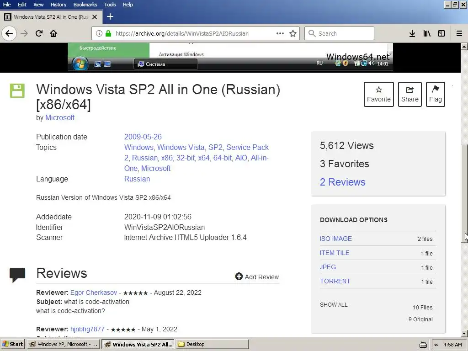Viewport: 468px width, 351px height.
Task: Click the Add Review plus icon
Action: [x=239, y=277]
